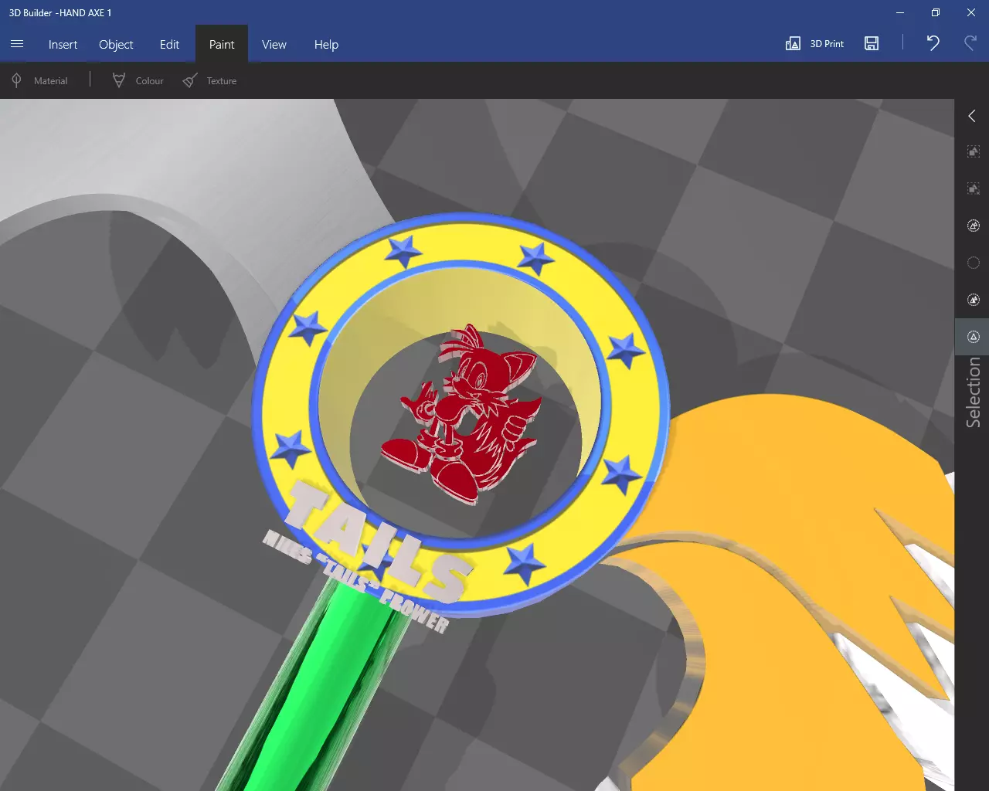Open the View menu
The image size is (989, 791).
[x=274, y=44]
